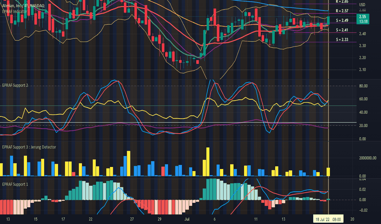
Task: Select the EPRAF Support 3 : Jerung Detector label
Action: (x=29, y=147)
